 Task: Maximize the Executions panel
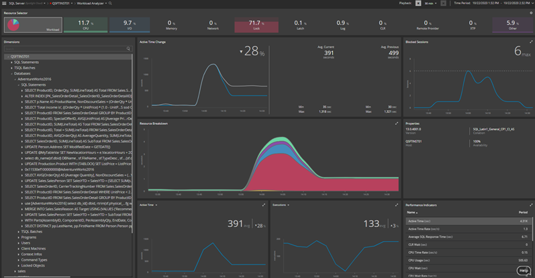pyautogui.click(x=397, y=205)
